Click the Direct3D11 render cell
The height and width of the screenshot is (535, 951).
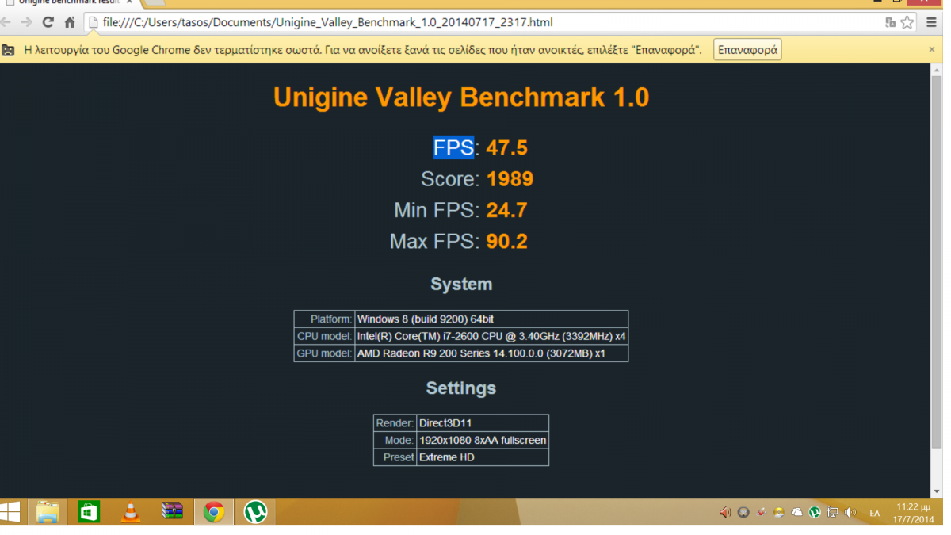click(x=483, y=423)
